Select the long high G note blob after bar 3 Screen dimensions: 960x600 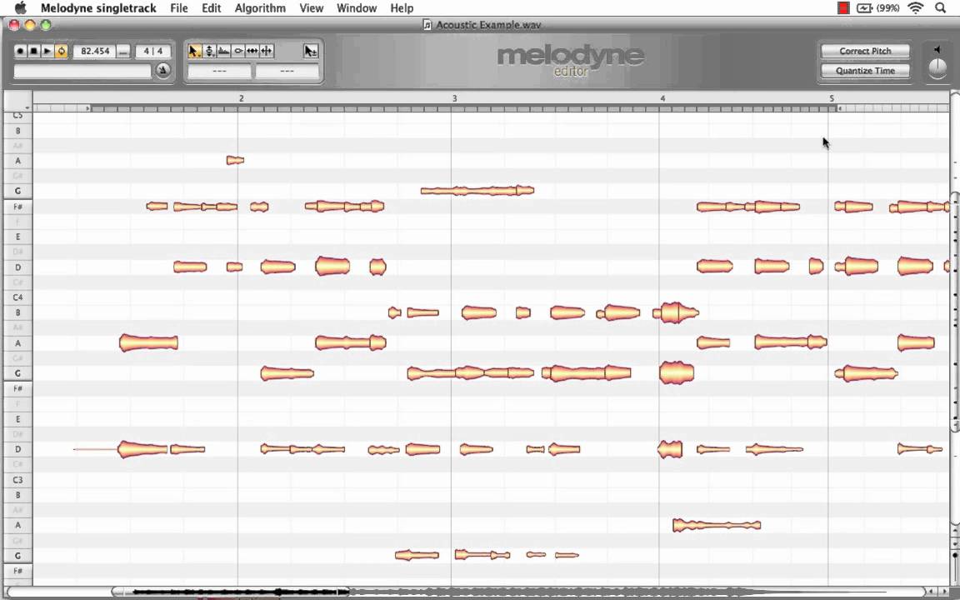point(477,190)
